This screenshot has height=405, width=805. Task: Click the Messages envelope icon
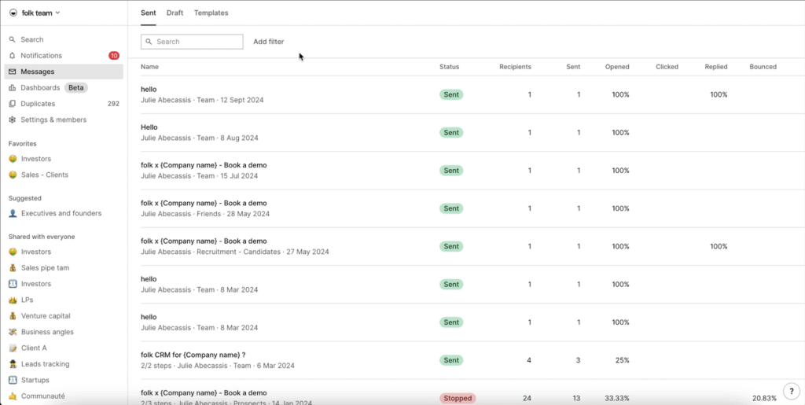(x=13, y=72)
